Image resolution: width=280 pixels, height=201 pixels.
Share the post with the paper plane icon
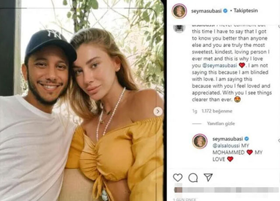(x=208, y=177)
